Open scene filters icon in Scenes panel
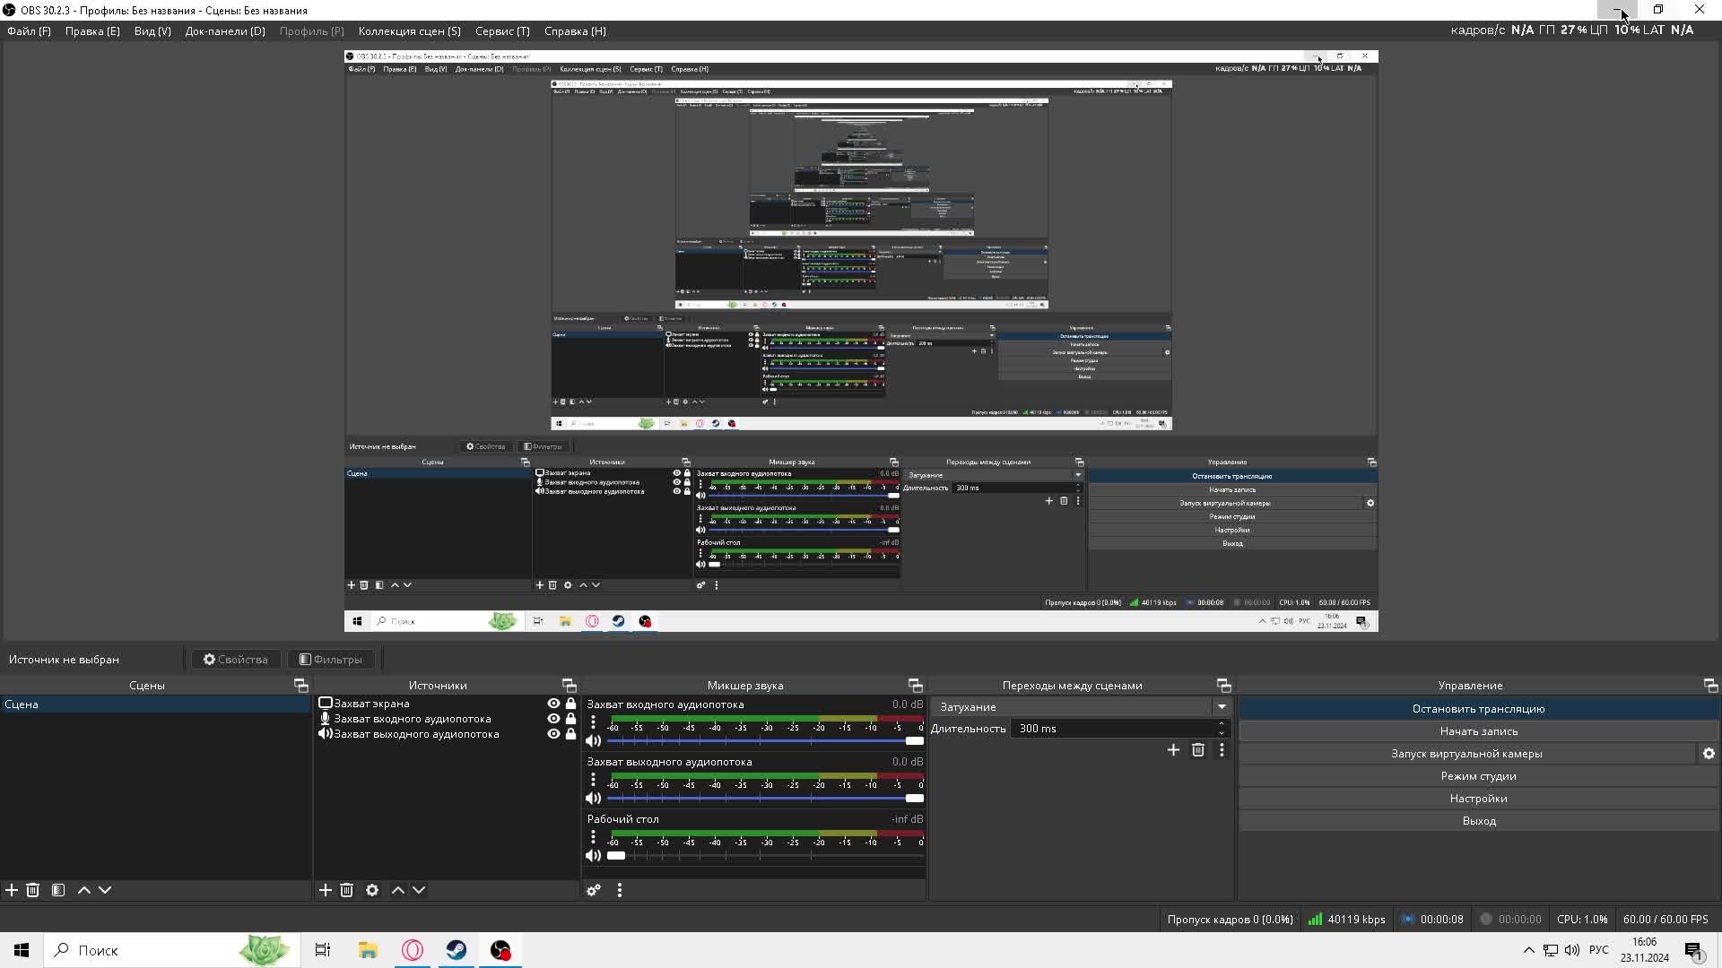The height and width of the screenshot is (968, 1722). [58, 890]
